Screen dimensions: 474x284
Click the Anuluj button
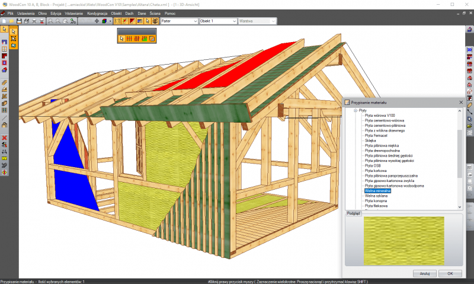(x=424, y=273)
